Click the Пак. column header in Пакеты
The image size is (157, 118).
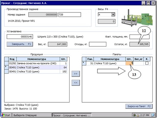90,59
